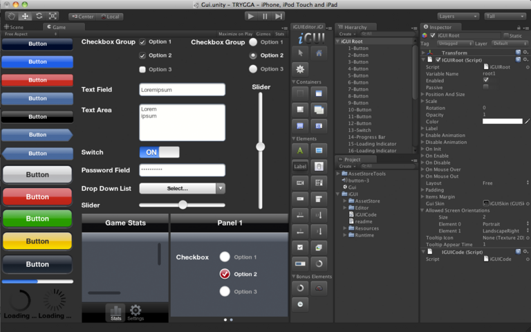Click the glossy green Button

(x=37, y=219)
